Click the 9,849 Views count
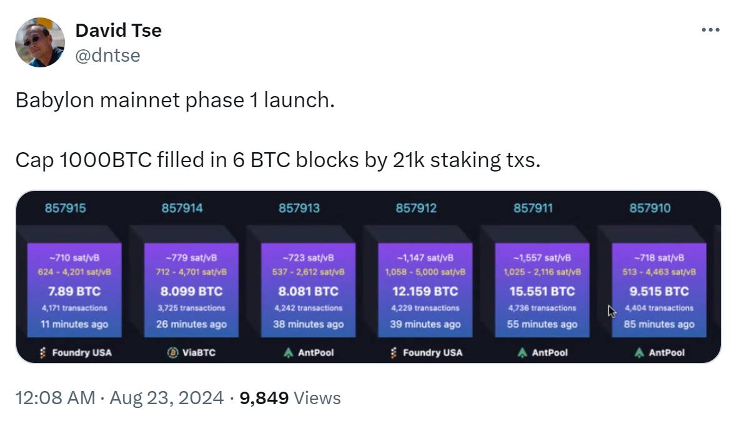The width and height of the screenshot is (739, 421). pos(290,398)
